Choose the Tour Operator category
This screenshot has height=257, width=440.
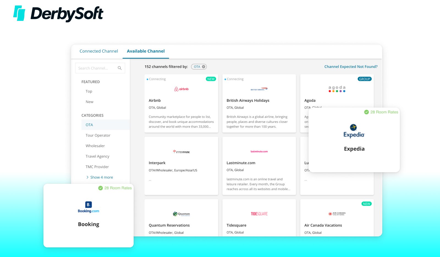98,135
